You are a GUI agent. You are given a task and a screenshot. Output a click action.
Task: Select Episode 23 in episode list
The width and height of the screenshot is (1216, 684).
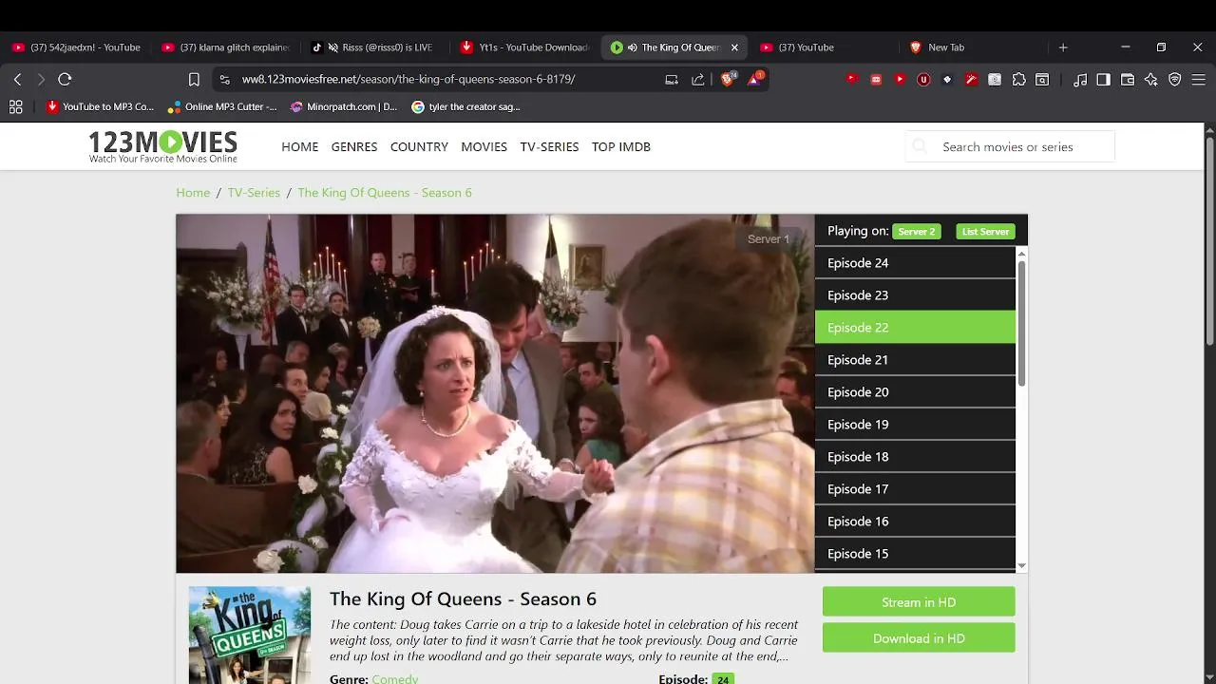click(x=915, y=295)
